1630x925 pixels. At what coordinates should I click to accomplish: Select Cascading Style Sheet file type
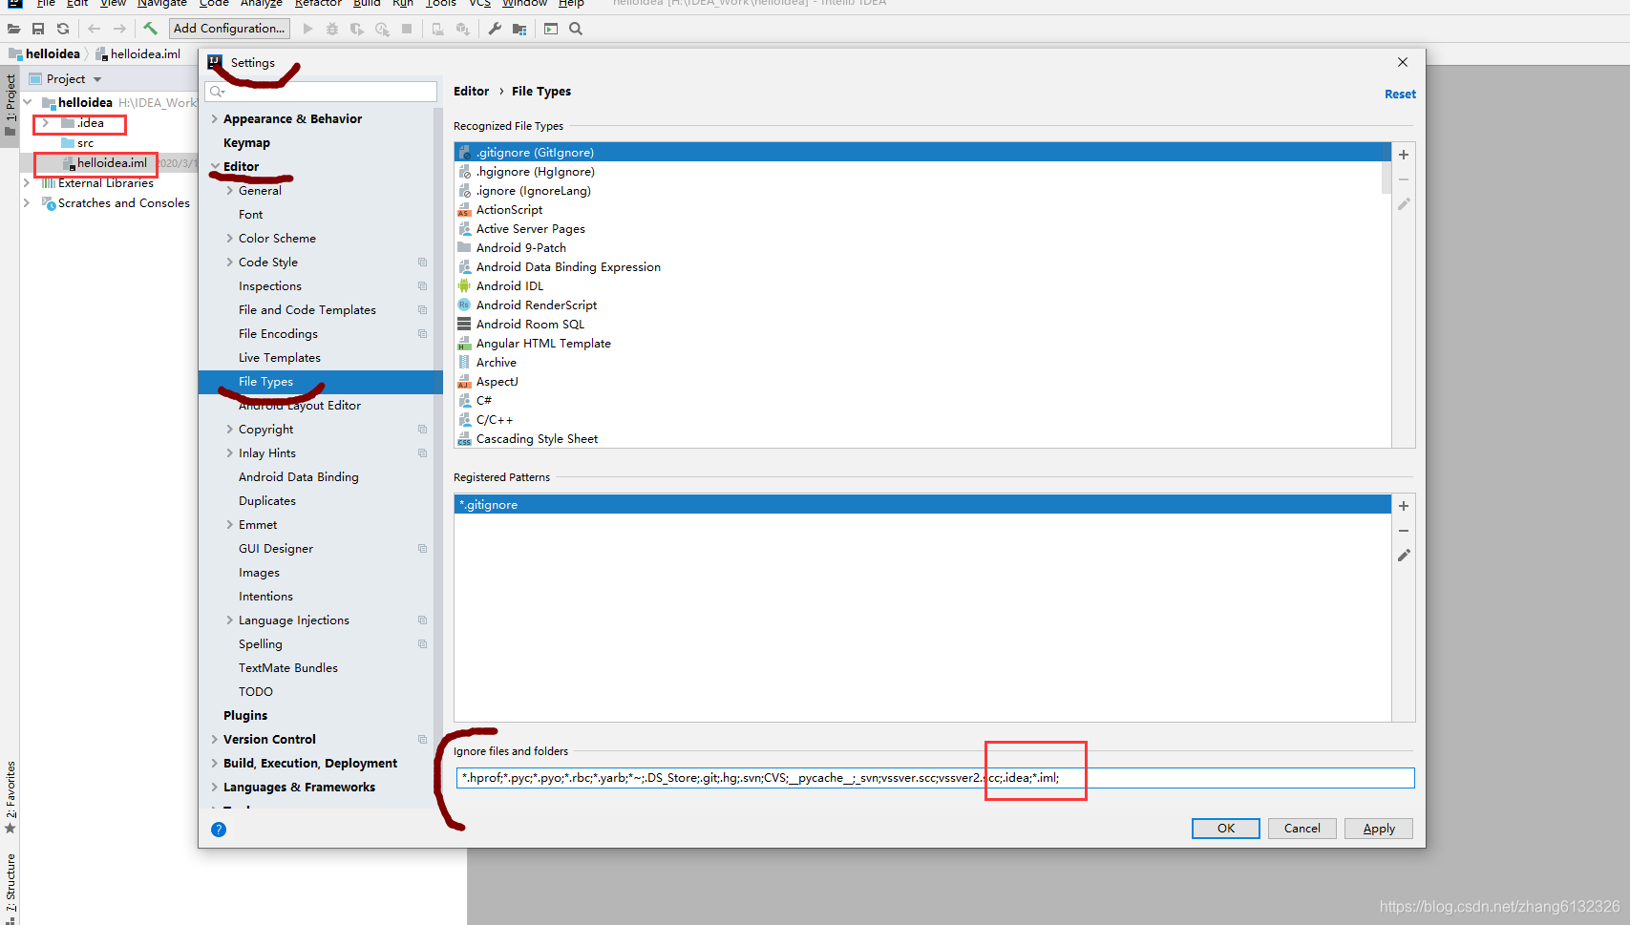[537, 439]
